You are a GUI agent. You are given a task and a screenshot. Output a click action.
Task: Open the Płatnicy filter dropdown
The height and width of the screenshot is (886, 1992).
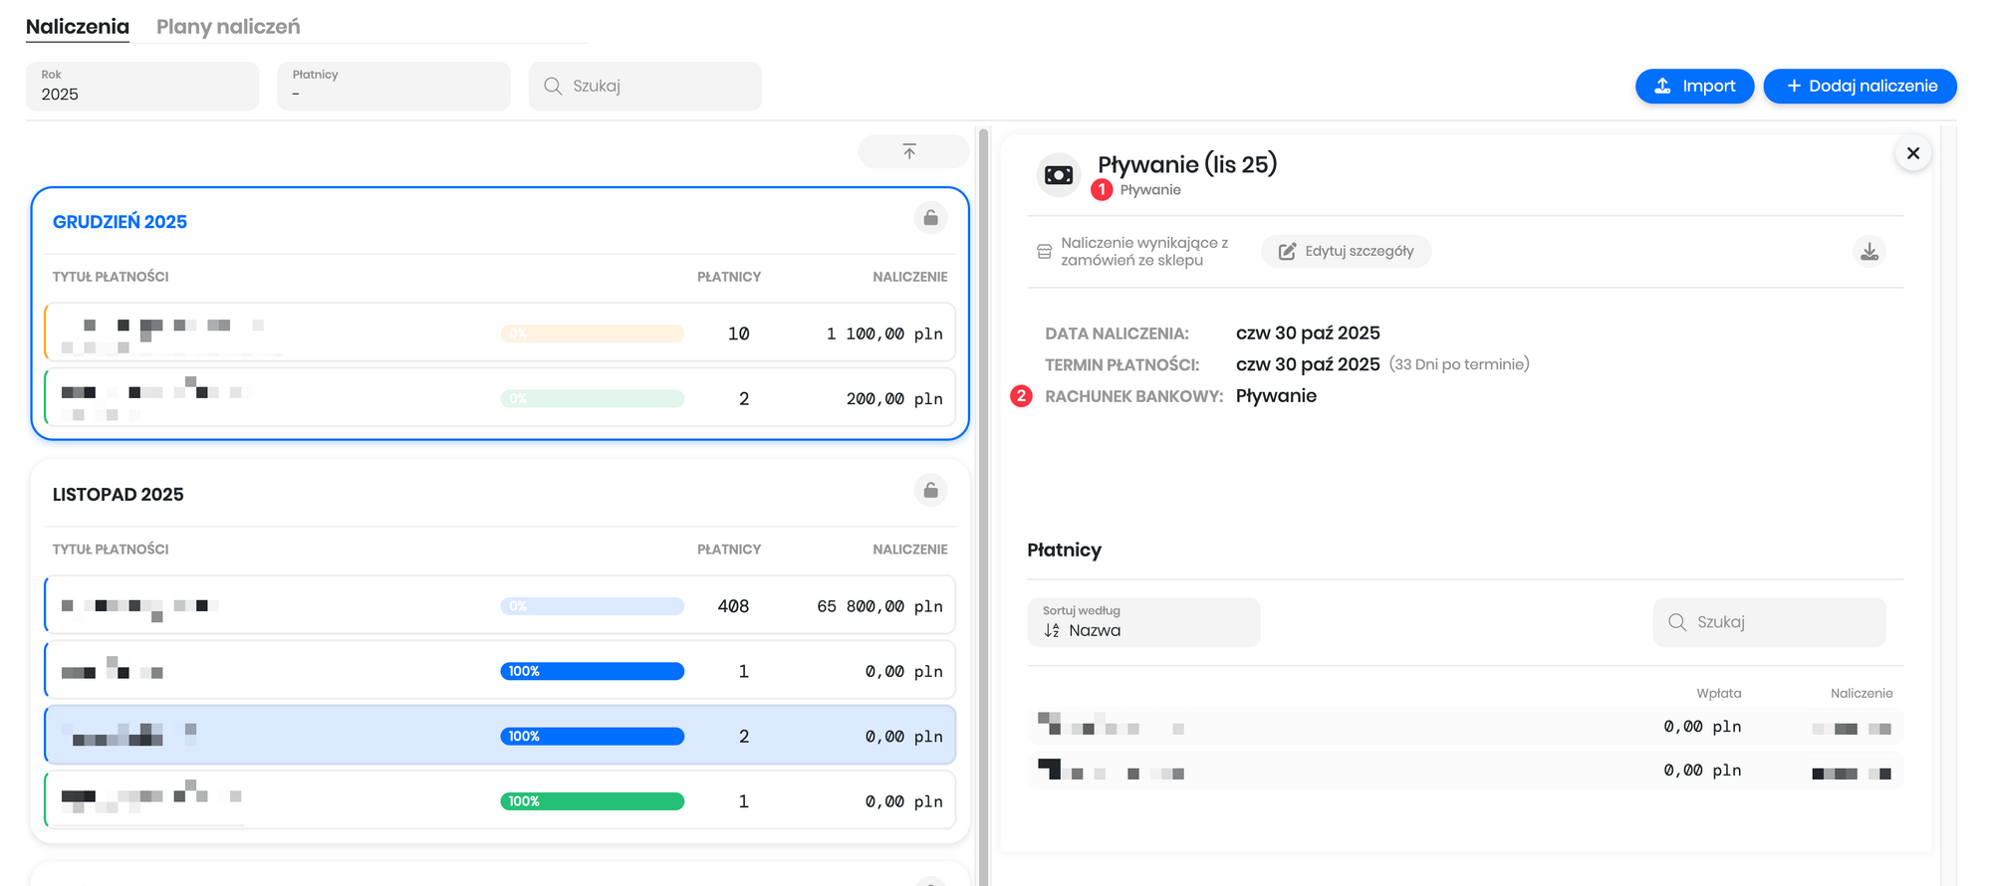click(393, 87)
